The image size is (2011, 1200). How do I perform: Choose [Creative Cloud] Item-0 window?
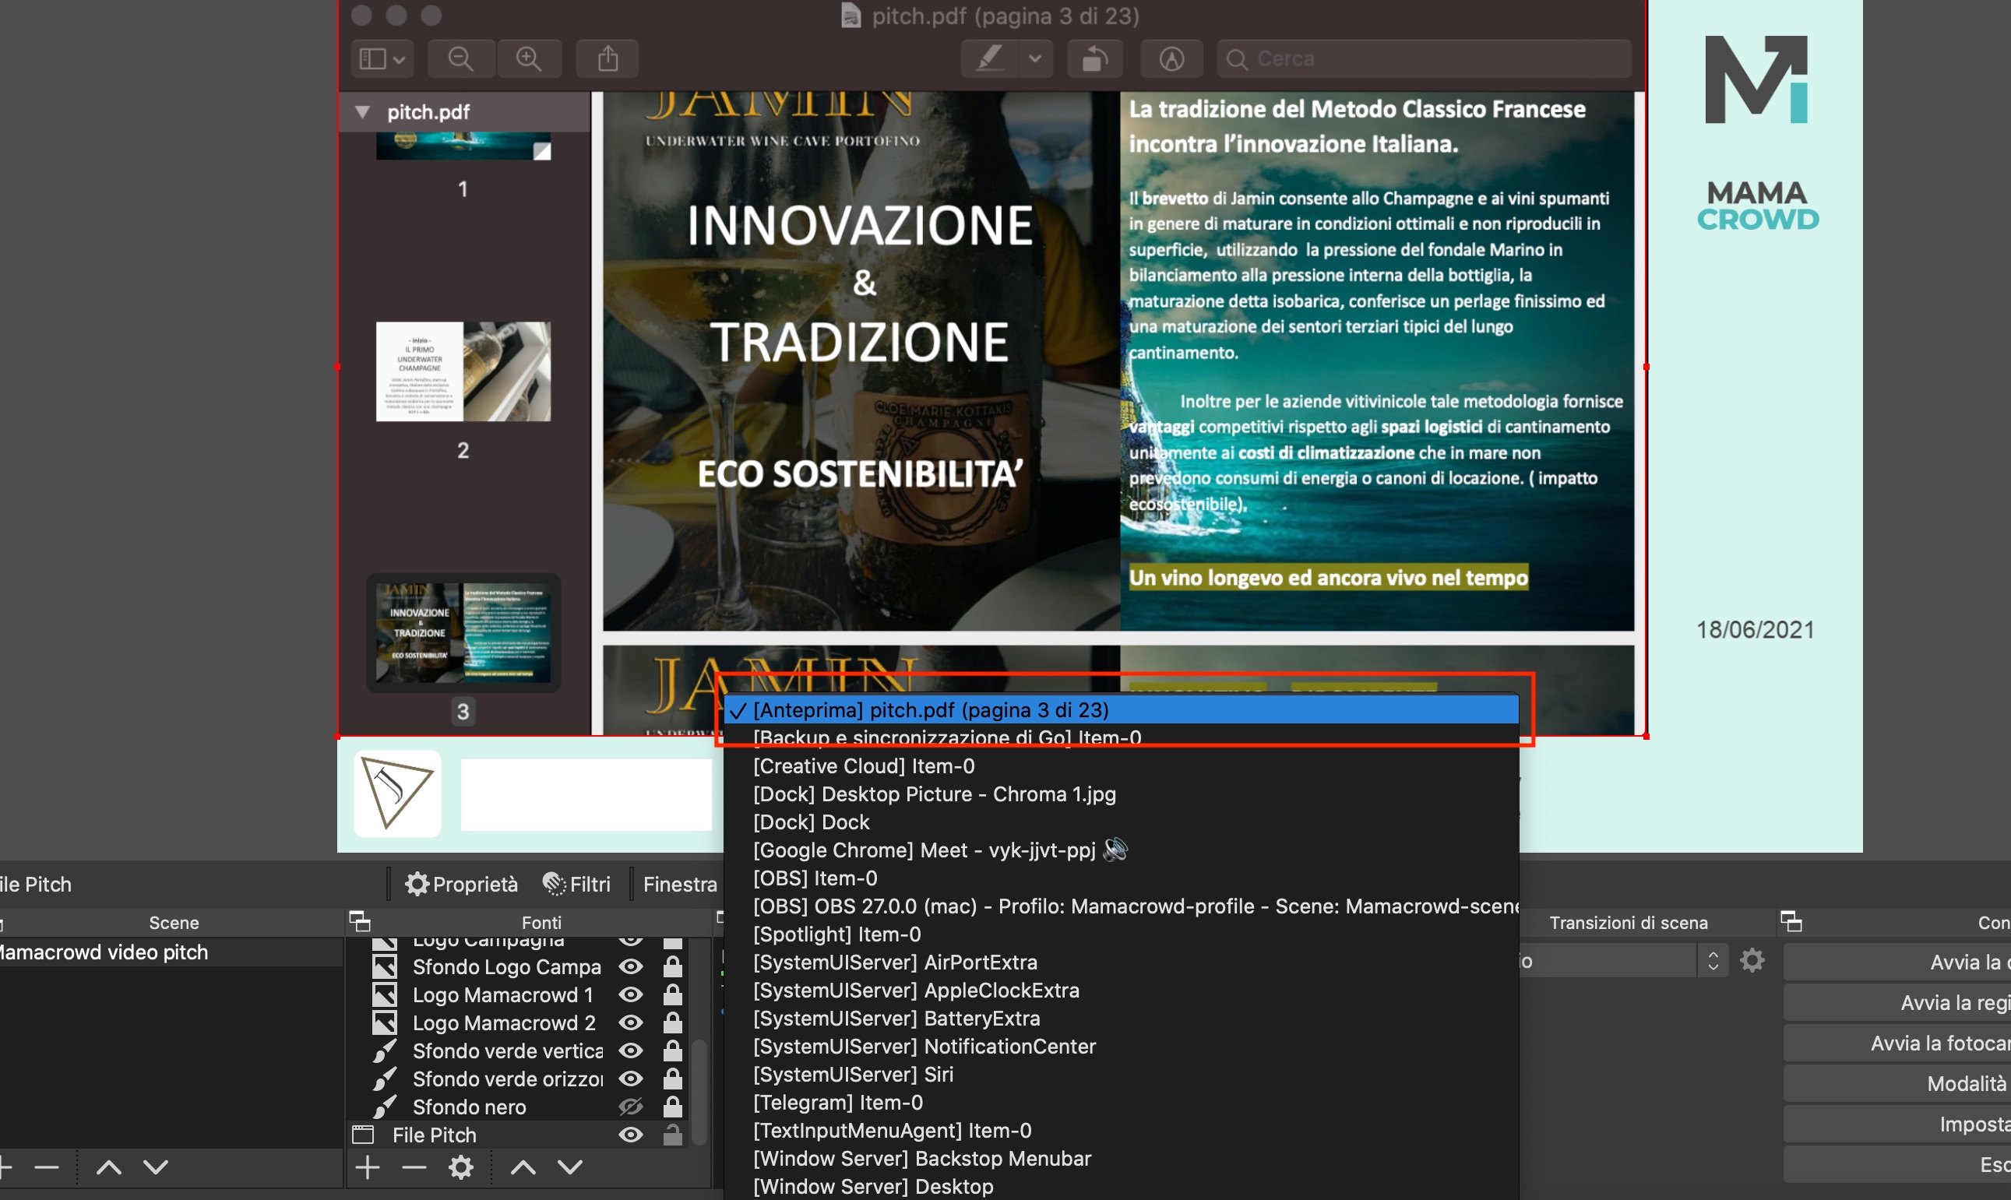pos(1121,765)
